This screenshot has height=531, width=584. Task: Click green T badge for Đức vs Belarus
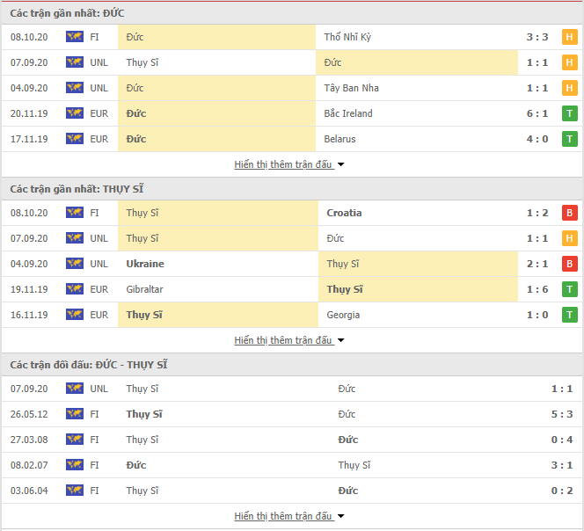[x=569, y=139]
